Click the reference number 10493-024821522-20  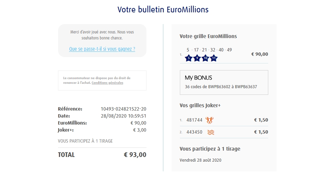pos(123,109)
